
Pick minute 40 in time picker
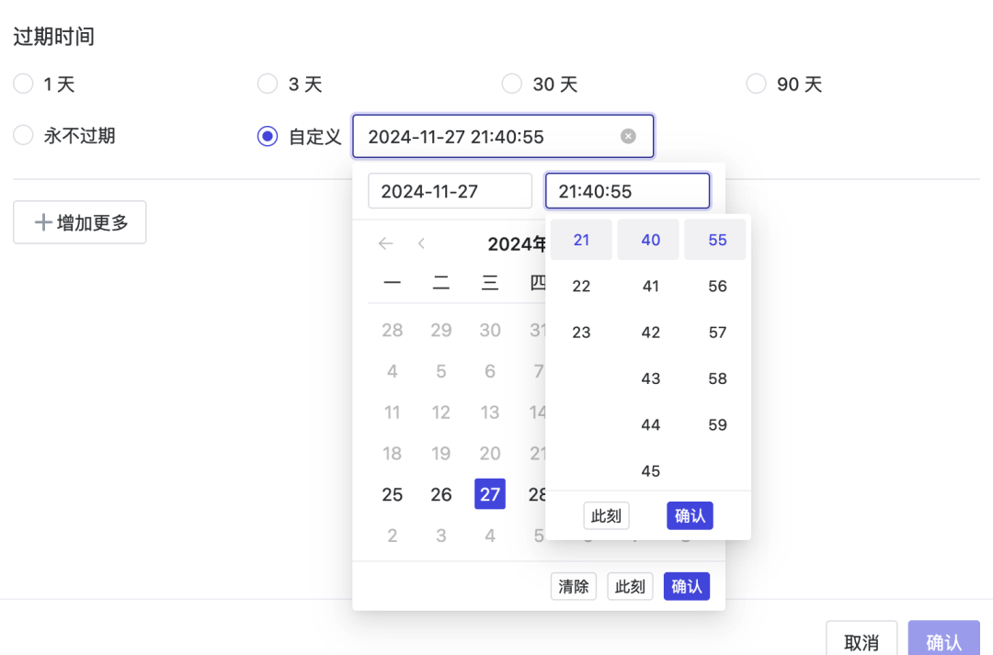pos(650,240)
